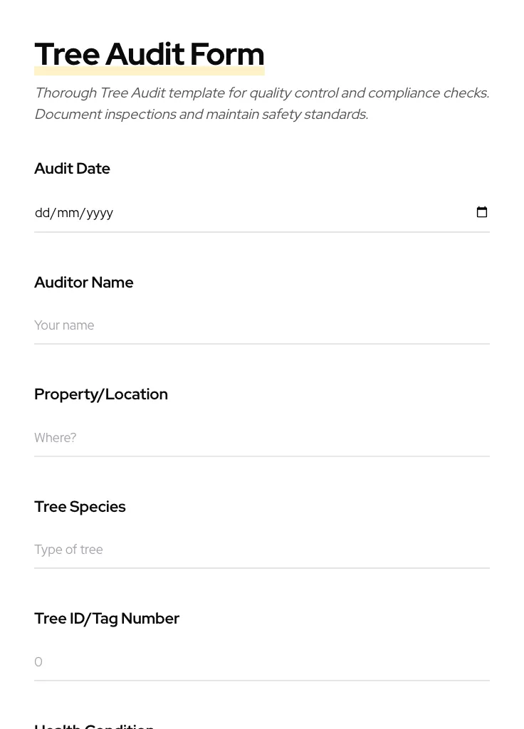524x729 pixels.
Task: Select the Tree ID/Tag Number label
Action: (107, 619)
